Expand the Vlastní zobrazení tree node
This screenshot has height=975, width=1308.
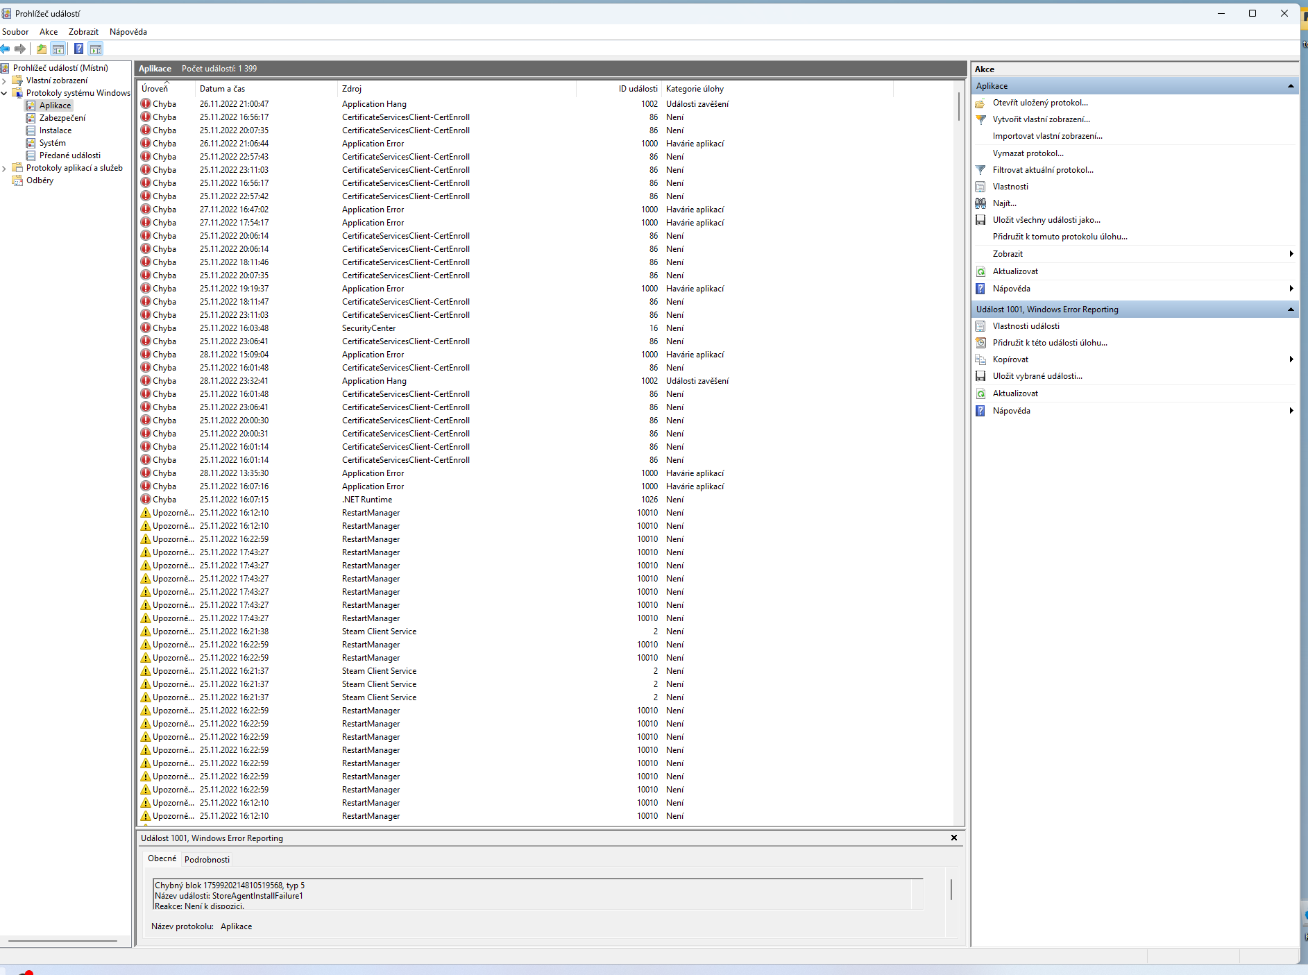click(5, 80)
